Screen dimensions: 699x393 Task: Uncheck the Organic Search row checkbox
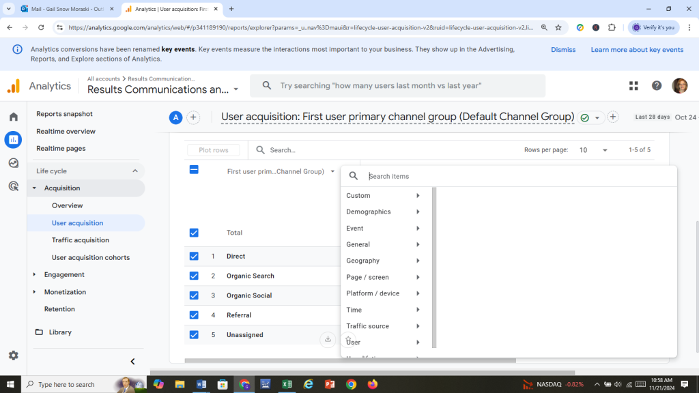click(x=194, y=276)
